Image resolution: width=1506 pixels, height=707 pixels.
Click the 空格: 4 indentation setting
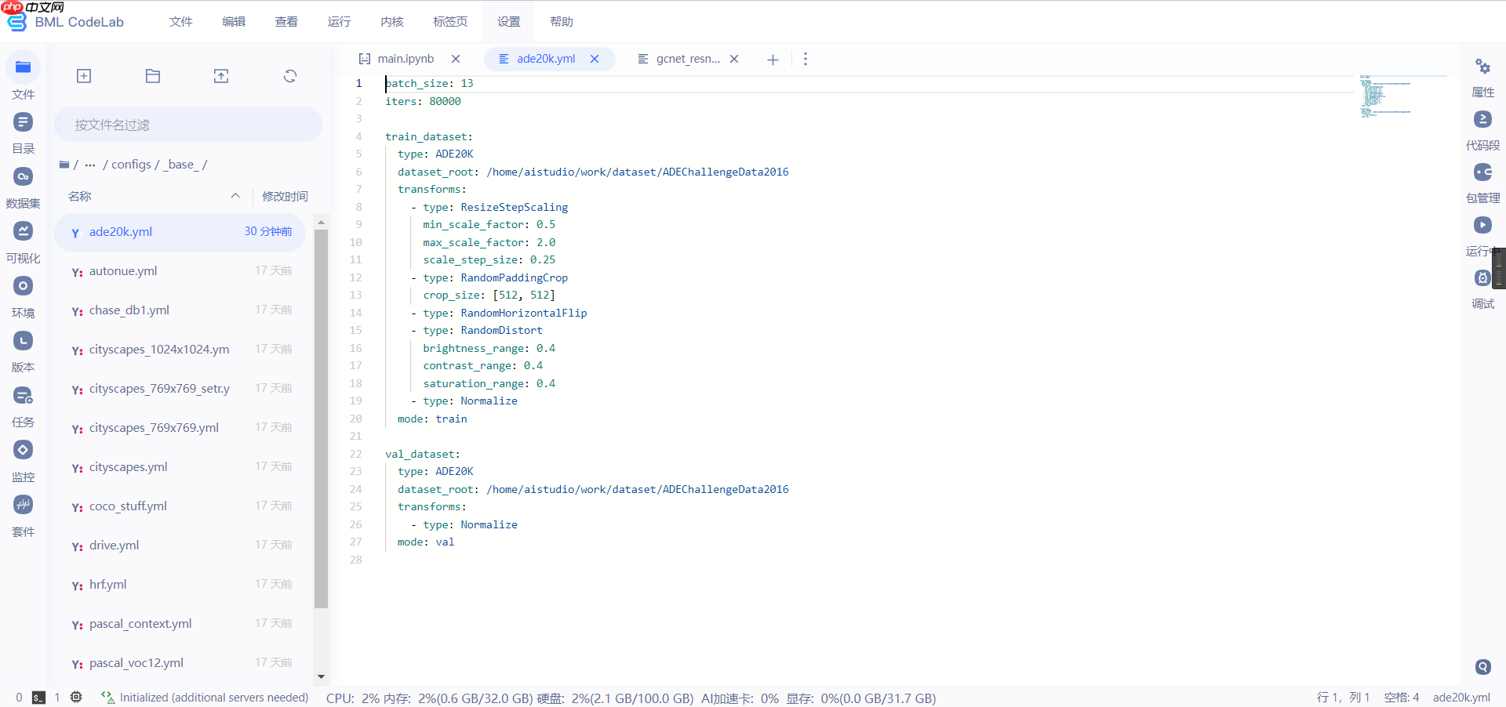1401,698
